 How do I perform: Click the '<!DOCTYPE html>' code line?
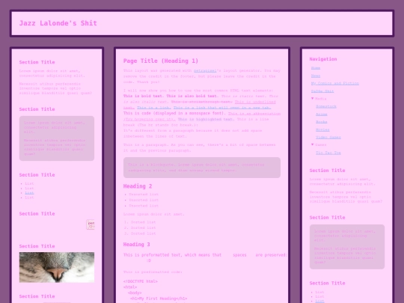[x=140, y=281]
